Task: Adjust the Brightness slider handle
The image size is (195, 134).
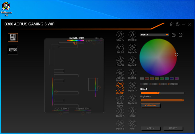Action: (x=183, y=100)
